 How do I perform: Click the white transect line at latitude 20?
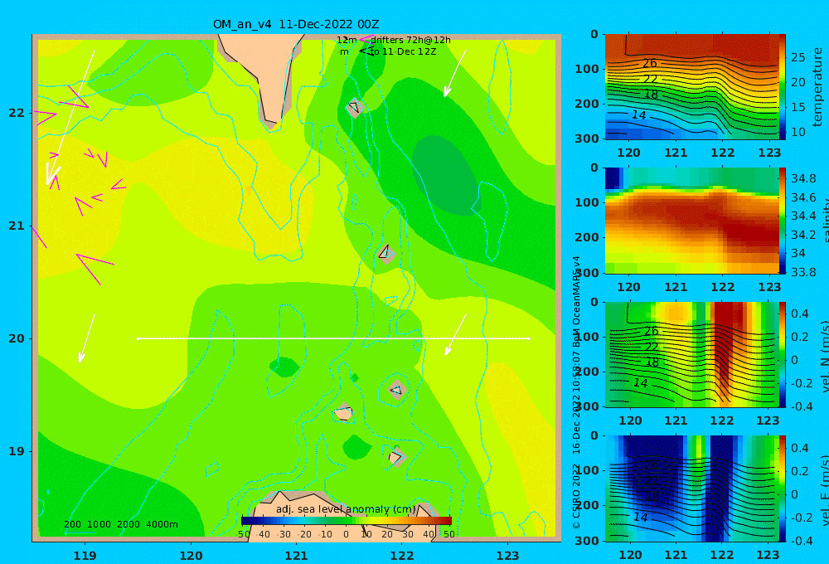pos(333,338)
